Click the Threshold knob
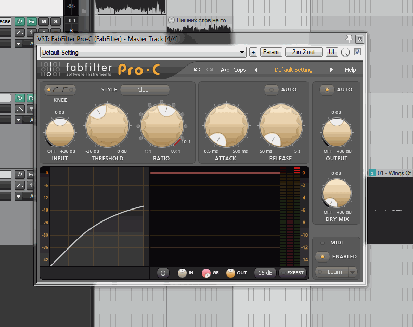Viewport: 413px width, 327px height. 108,125
